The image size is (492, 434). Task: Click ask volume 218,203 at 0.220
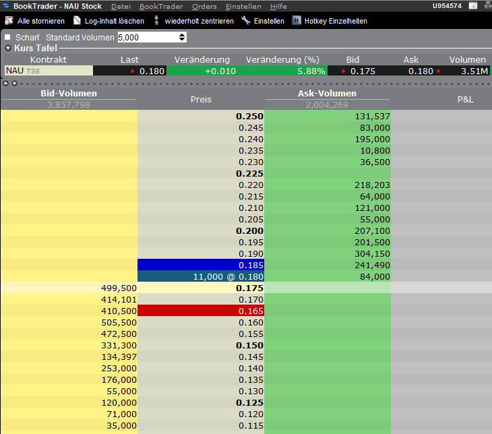tap(372, 185)
